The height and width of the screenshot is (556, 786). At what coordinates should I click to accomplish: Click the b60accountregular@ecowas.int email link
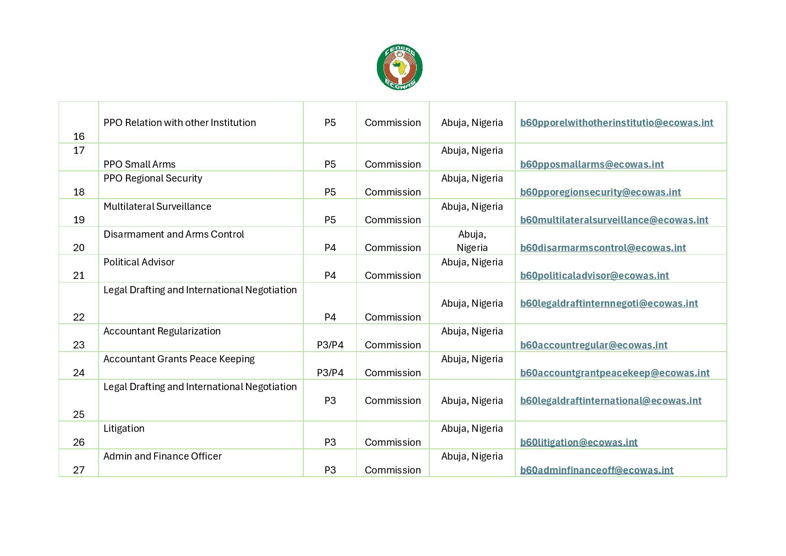pos(593,345)
